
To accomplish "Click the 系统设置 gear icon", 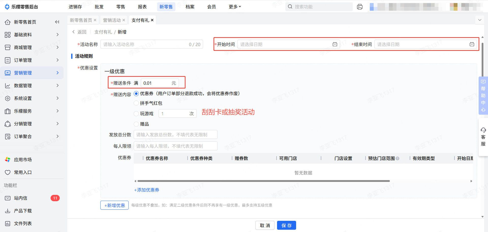I will tap(8, 98).
